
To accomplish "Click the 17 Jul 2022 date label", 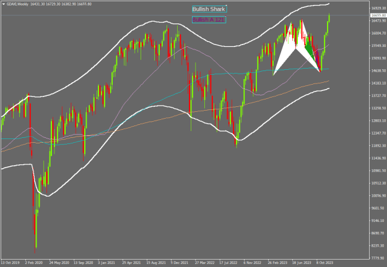I will coord(228,263).
